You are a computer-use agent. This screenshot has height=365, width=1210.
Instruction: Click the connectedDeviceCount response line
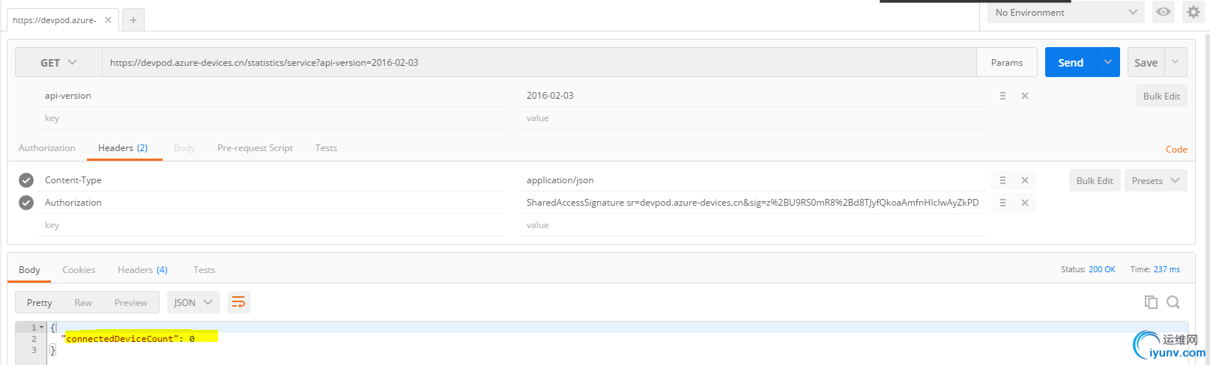pos(129,339)
